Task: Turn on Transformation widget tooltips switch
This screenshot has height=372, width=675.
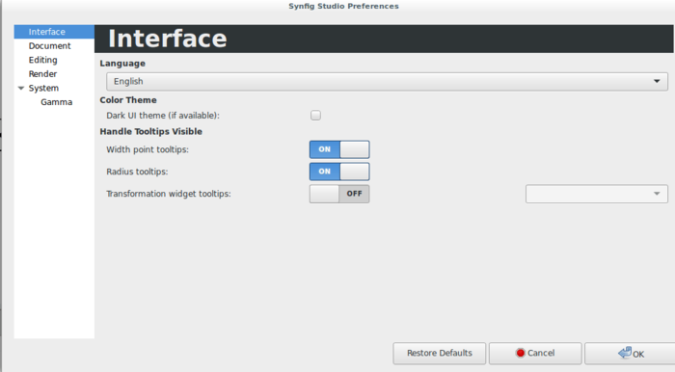Action: (339, 194)
